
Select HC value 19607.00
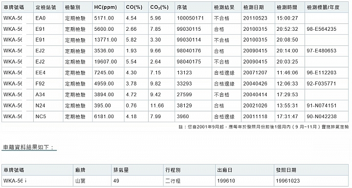106,62
